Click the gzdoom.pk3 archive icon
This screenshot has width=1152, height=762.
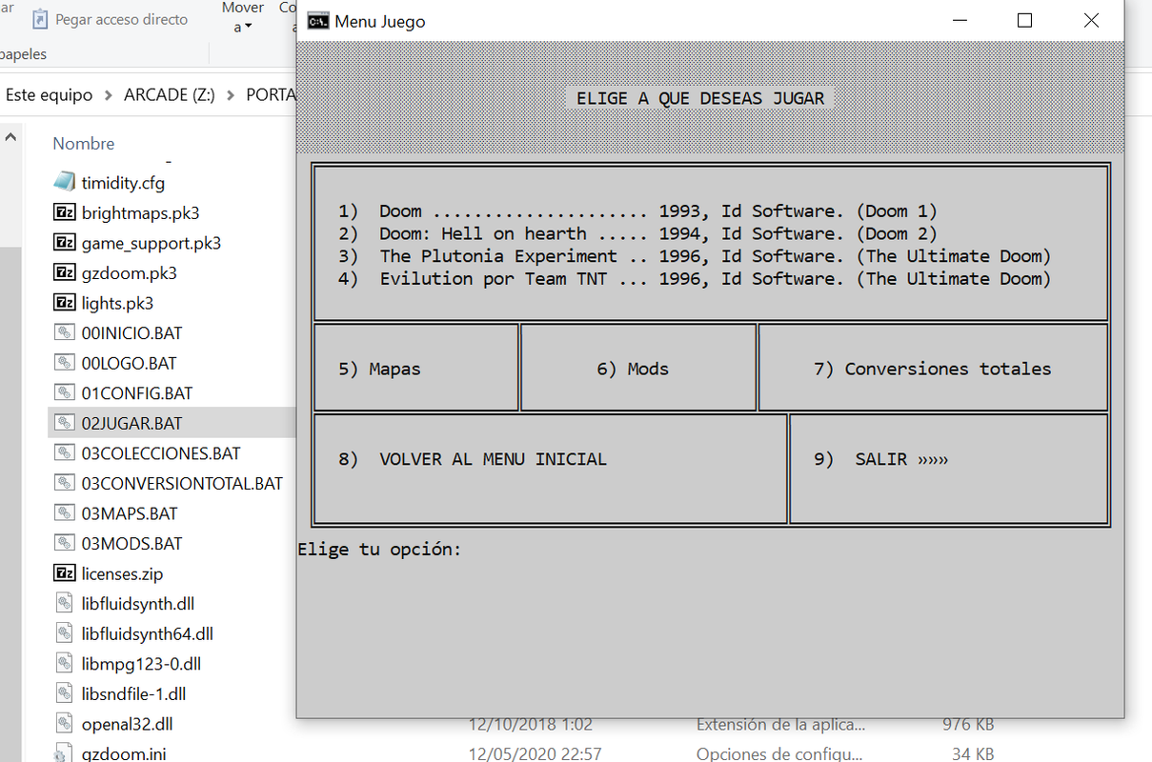(64, 272)
